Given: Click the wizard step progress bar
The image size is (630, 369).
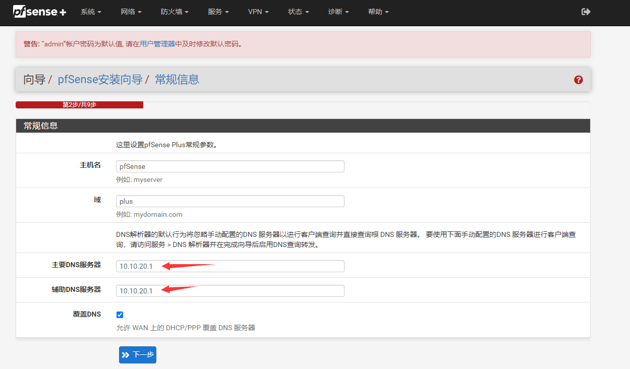Looking at the screenshot, I should 79,105.
